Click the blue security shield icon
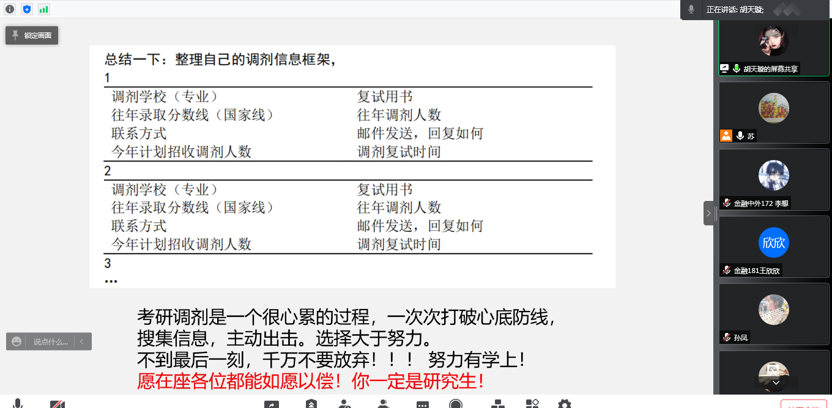This screenshot has width=832, height=408. coord(27,9)
